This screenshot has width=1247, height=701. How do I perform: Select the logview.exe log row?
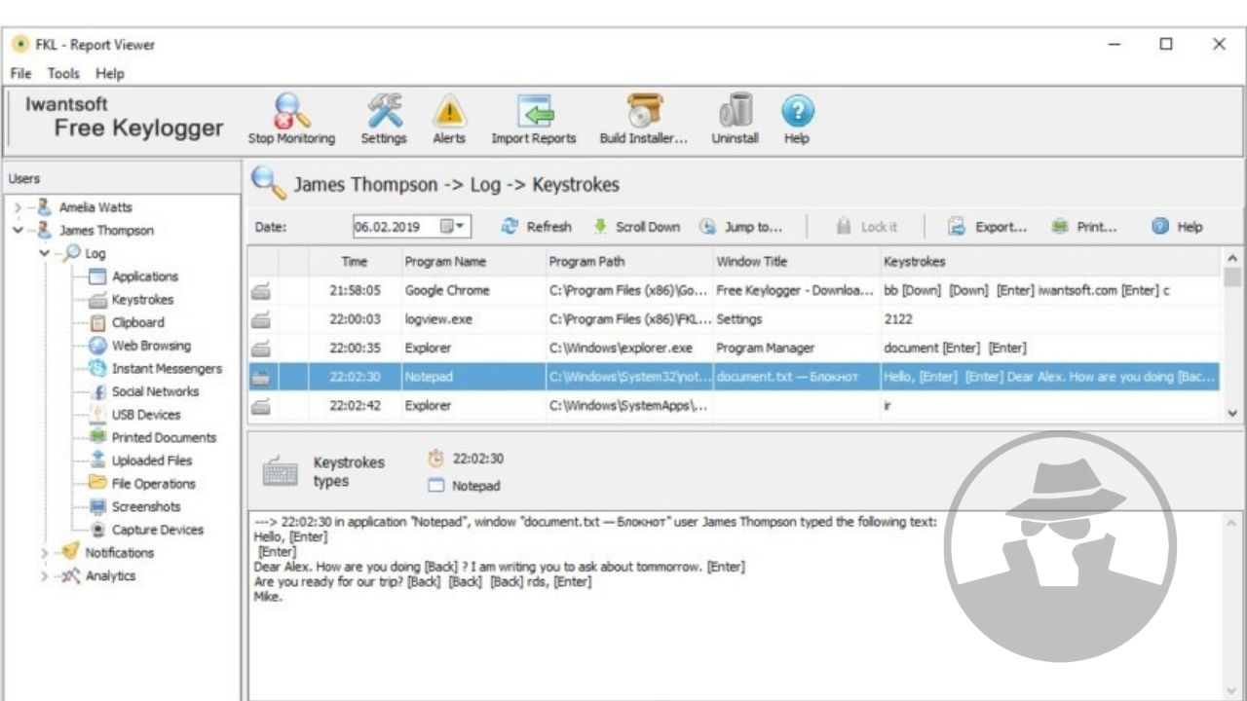[x=734, y=319]
